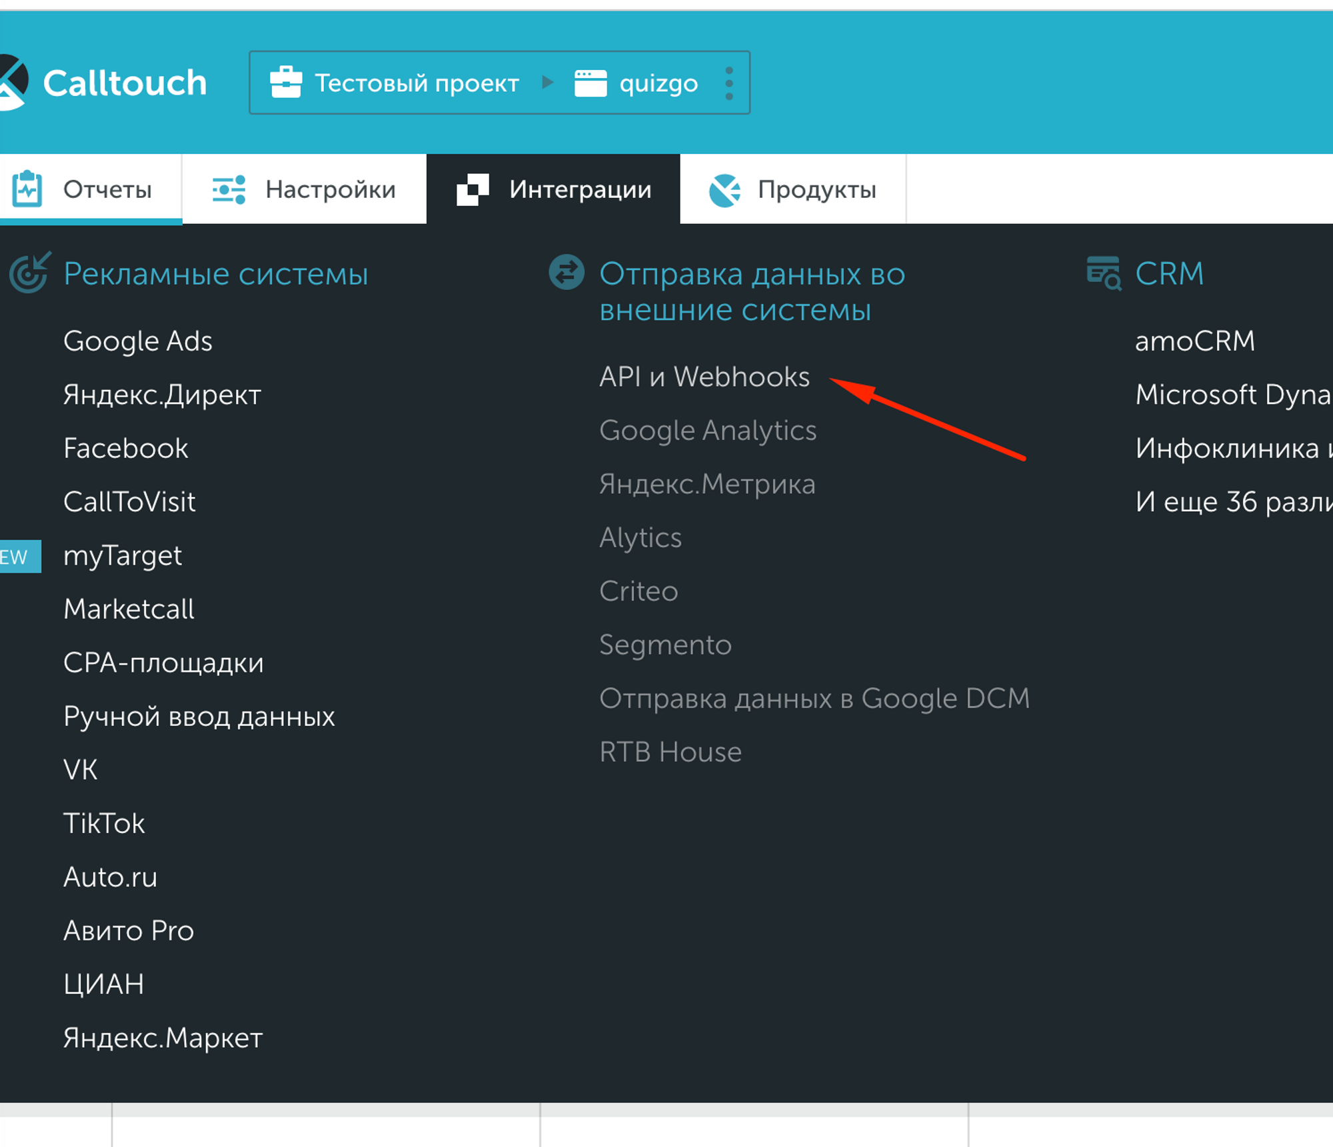This screenshot has width=1333, height=1147.
Task: Open RTB House integration
Action: [x=670, y=752]
